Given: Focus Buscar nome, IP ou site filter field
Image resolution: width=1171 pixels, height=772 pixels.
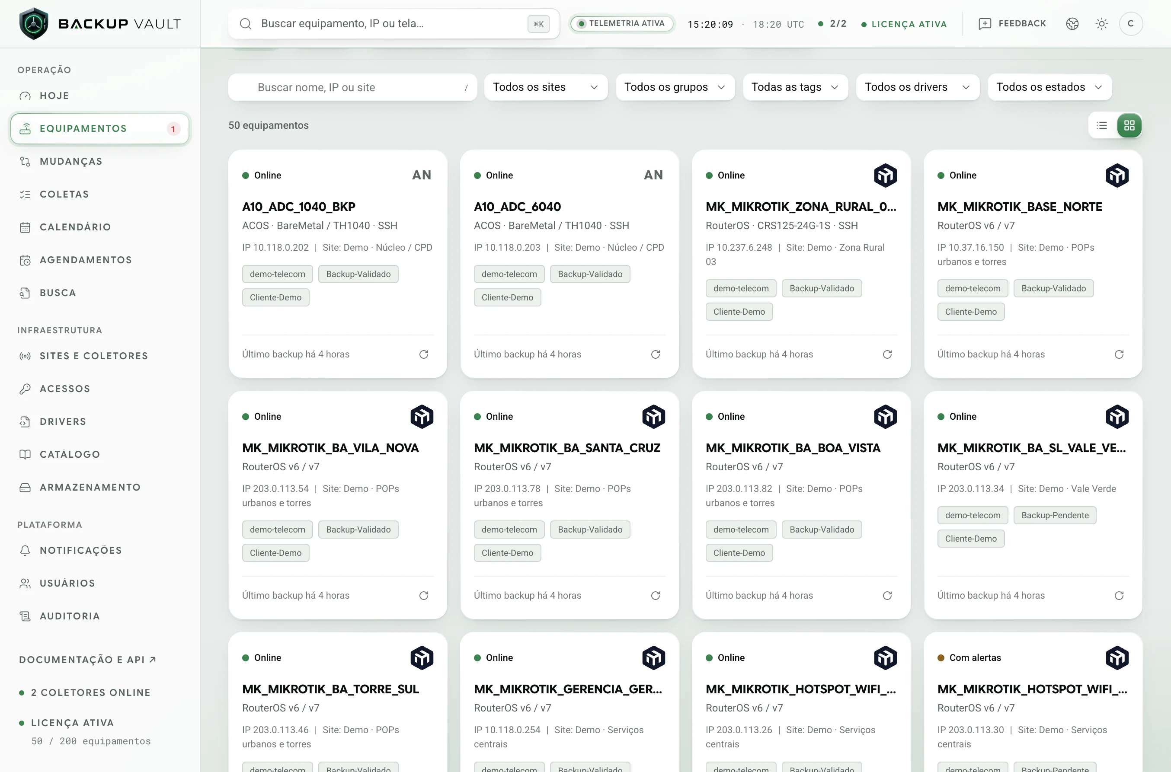Looking at the screenshot, I should click(352, 87).
